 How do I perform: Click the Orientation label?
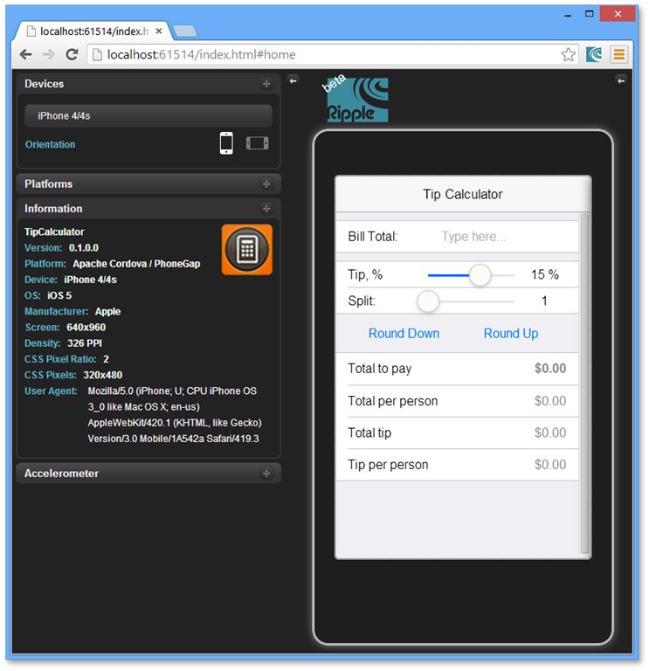(x=50, y=144)
